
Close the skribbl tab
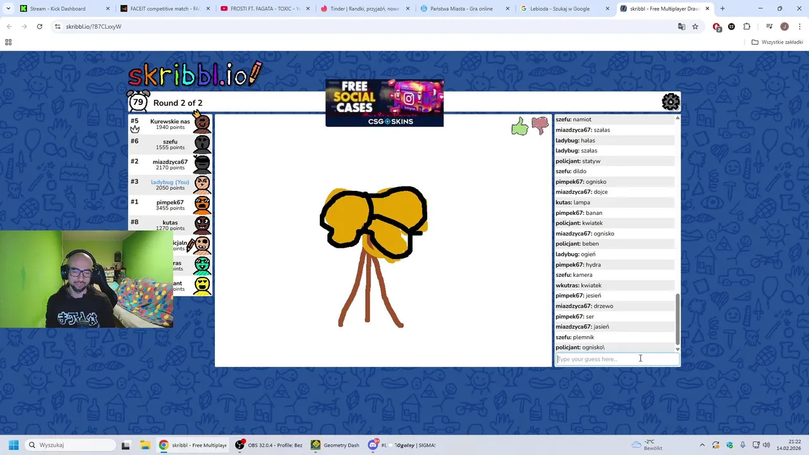click(707, 9)
